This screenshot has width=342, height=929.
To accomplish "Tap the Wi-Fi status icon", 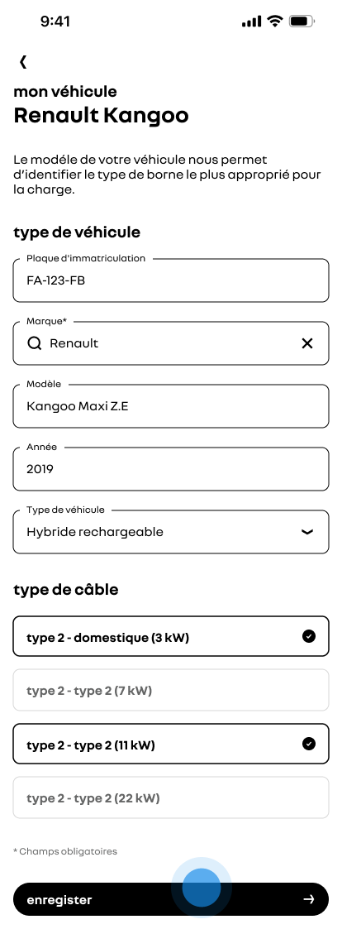I will coord(274,22).
